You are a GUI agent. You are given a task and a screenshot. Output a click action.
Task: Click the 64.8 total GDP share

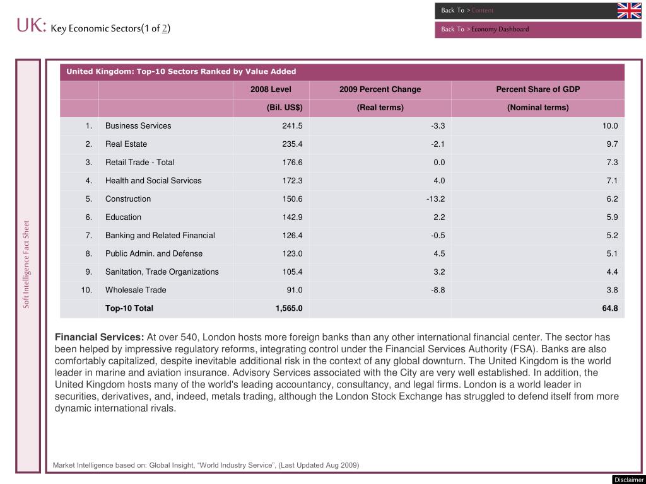pyautogui.click(x=610, y=308)
